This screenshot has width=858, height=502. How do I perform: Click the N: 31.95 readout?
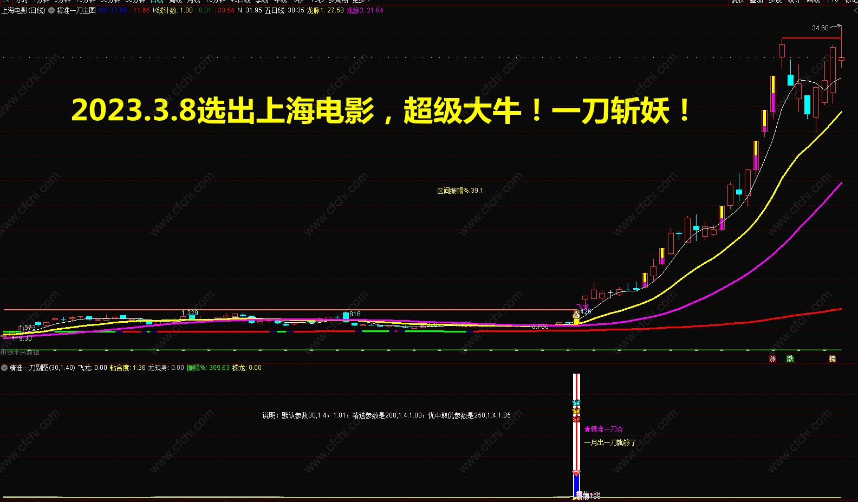point(250,10)
